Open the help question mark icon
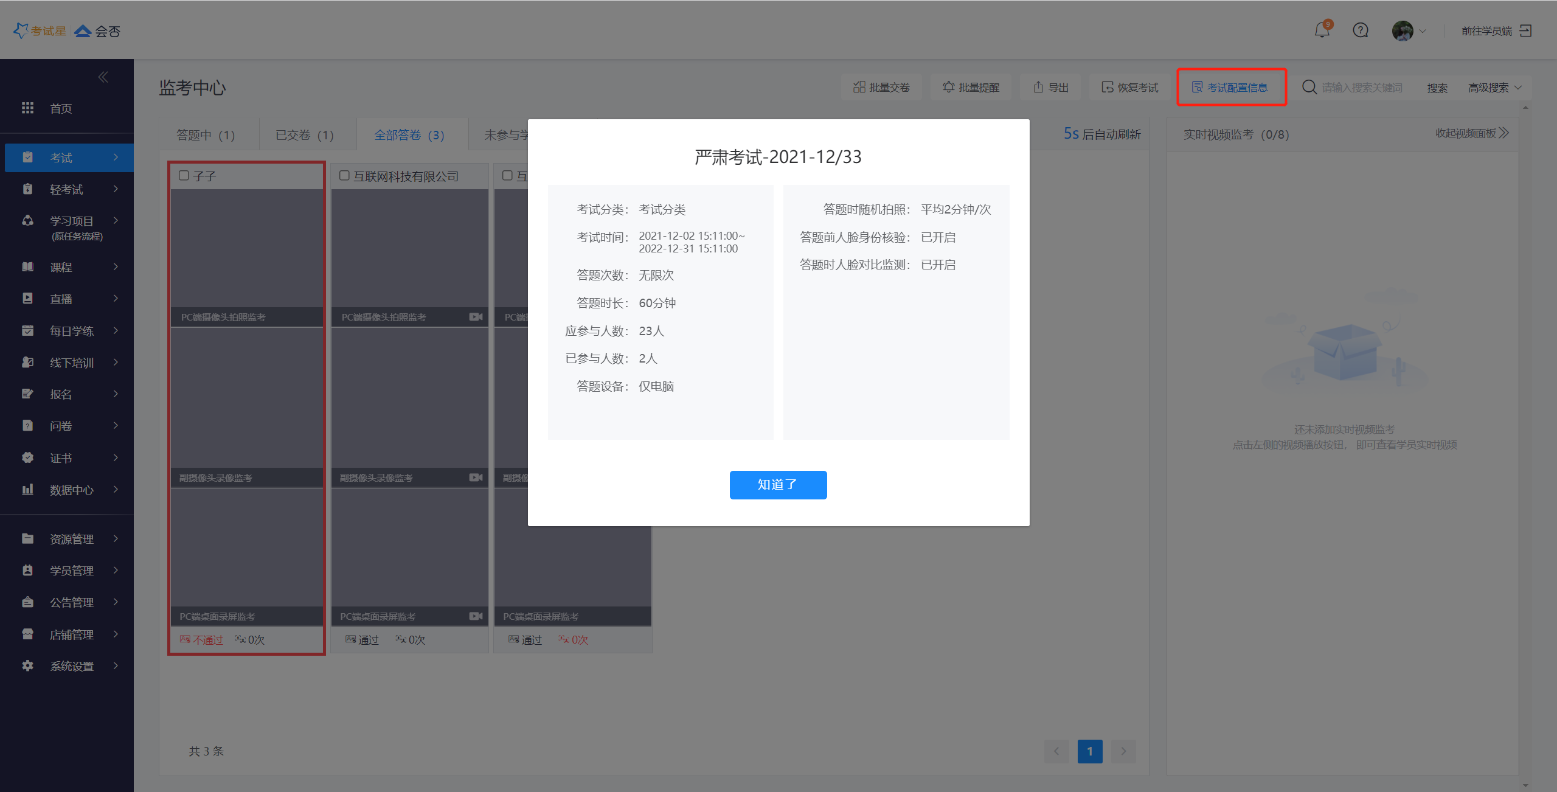 tap(1361, 30)
